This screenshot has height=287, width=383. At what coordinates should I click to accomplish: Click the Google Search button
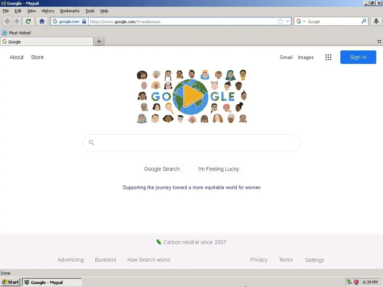coord(162,169)
